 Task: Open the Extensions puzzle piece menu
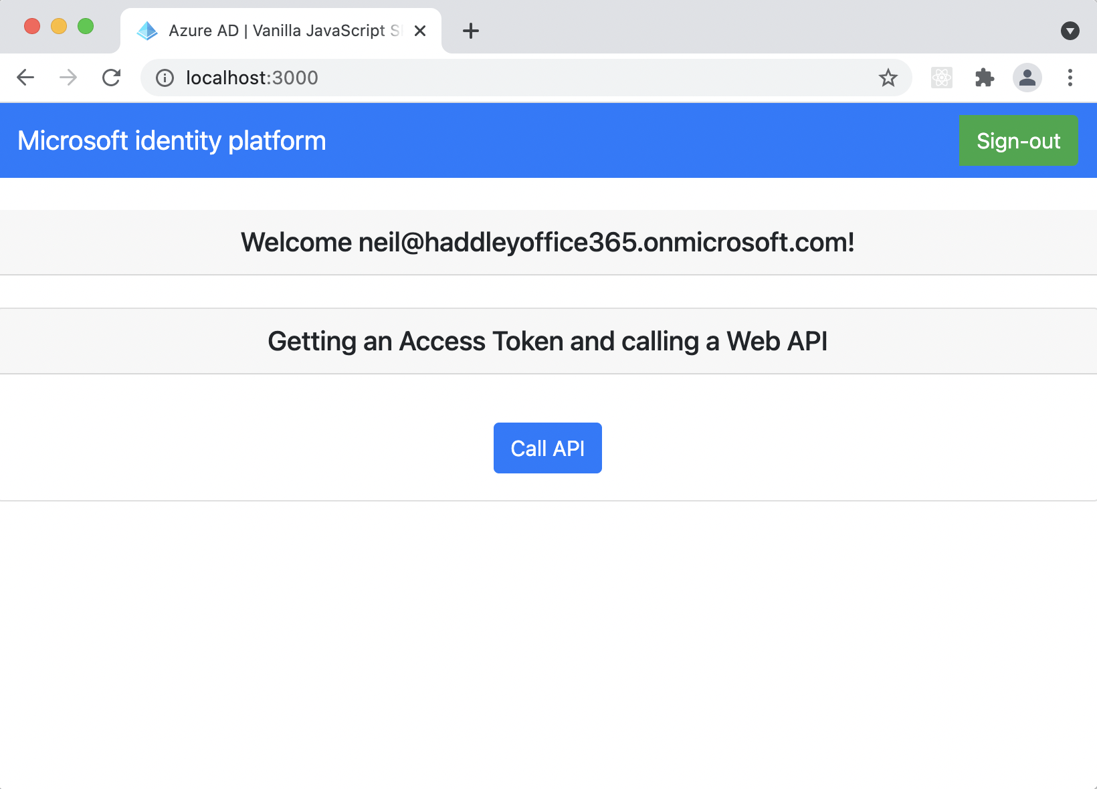click(x=984, y=78)
